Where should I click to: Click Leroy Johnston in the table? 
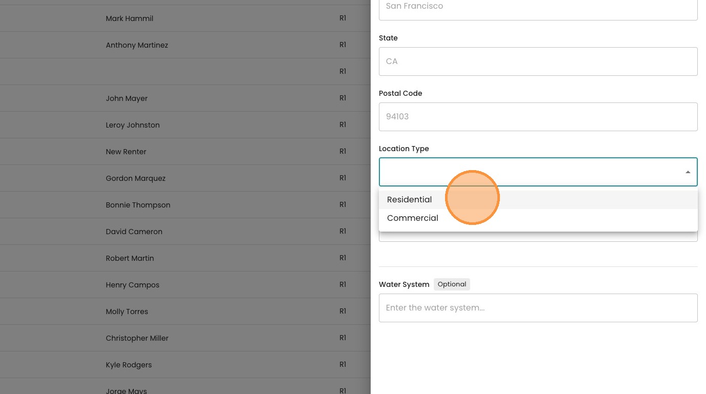pyautogui.click(x=133, y=125)
